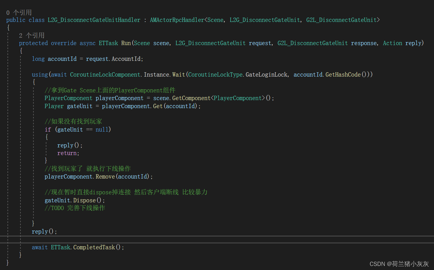This screenshot has height=270, width=434.
Task: Click comment starting "//现在暂时直接dispose掉连接"
Action: click(126, 192)
